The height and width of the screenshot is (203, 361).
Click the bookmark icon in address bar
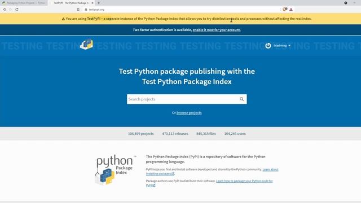click(x=78, y=10)
